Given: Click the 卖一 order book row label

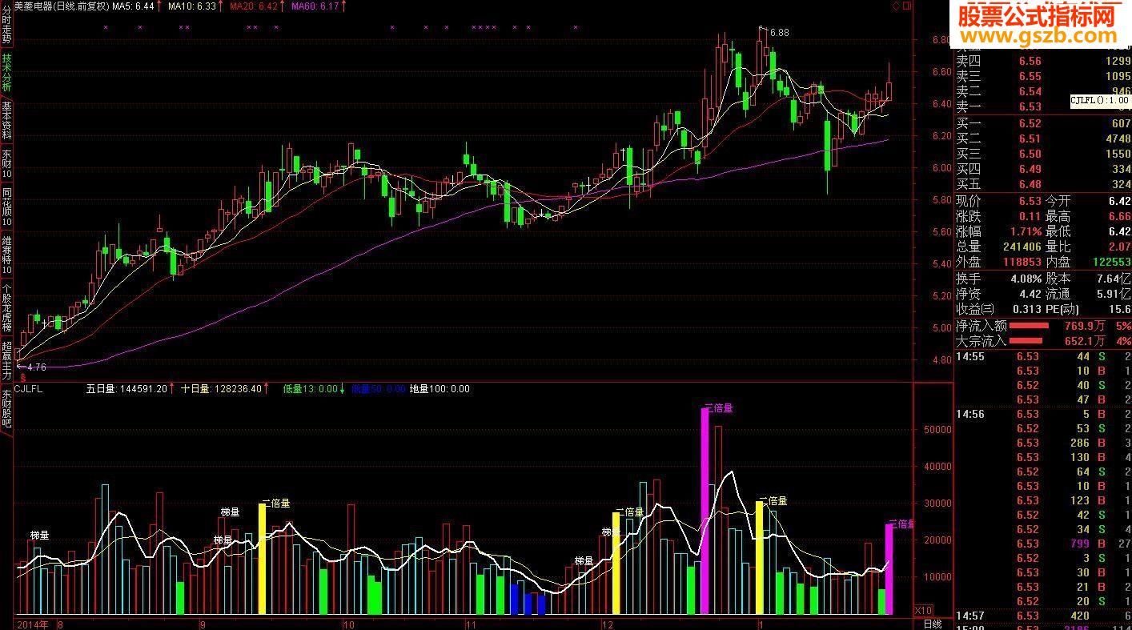Looking at the screenshot, I should coord(969,106).
